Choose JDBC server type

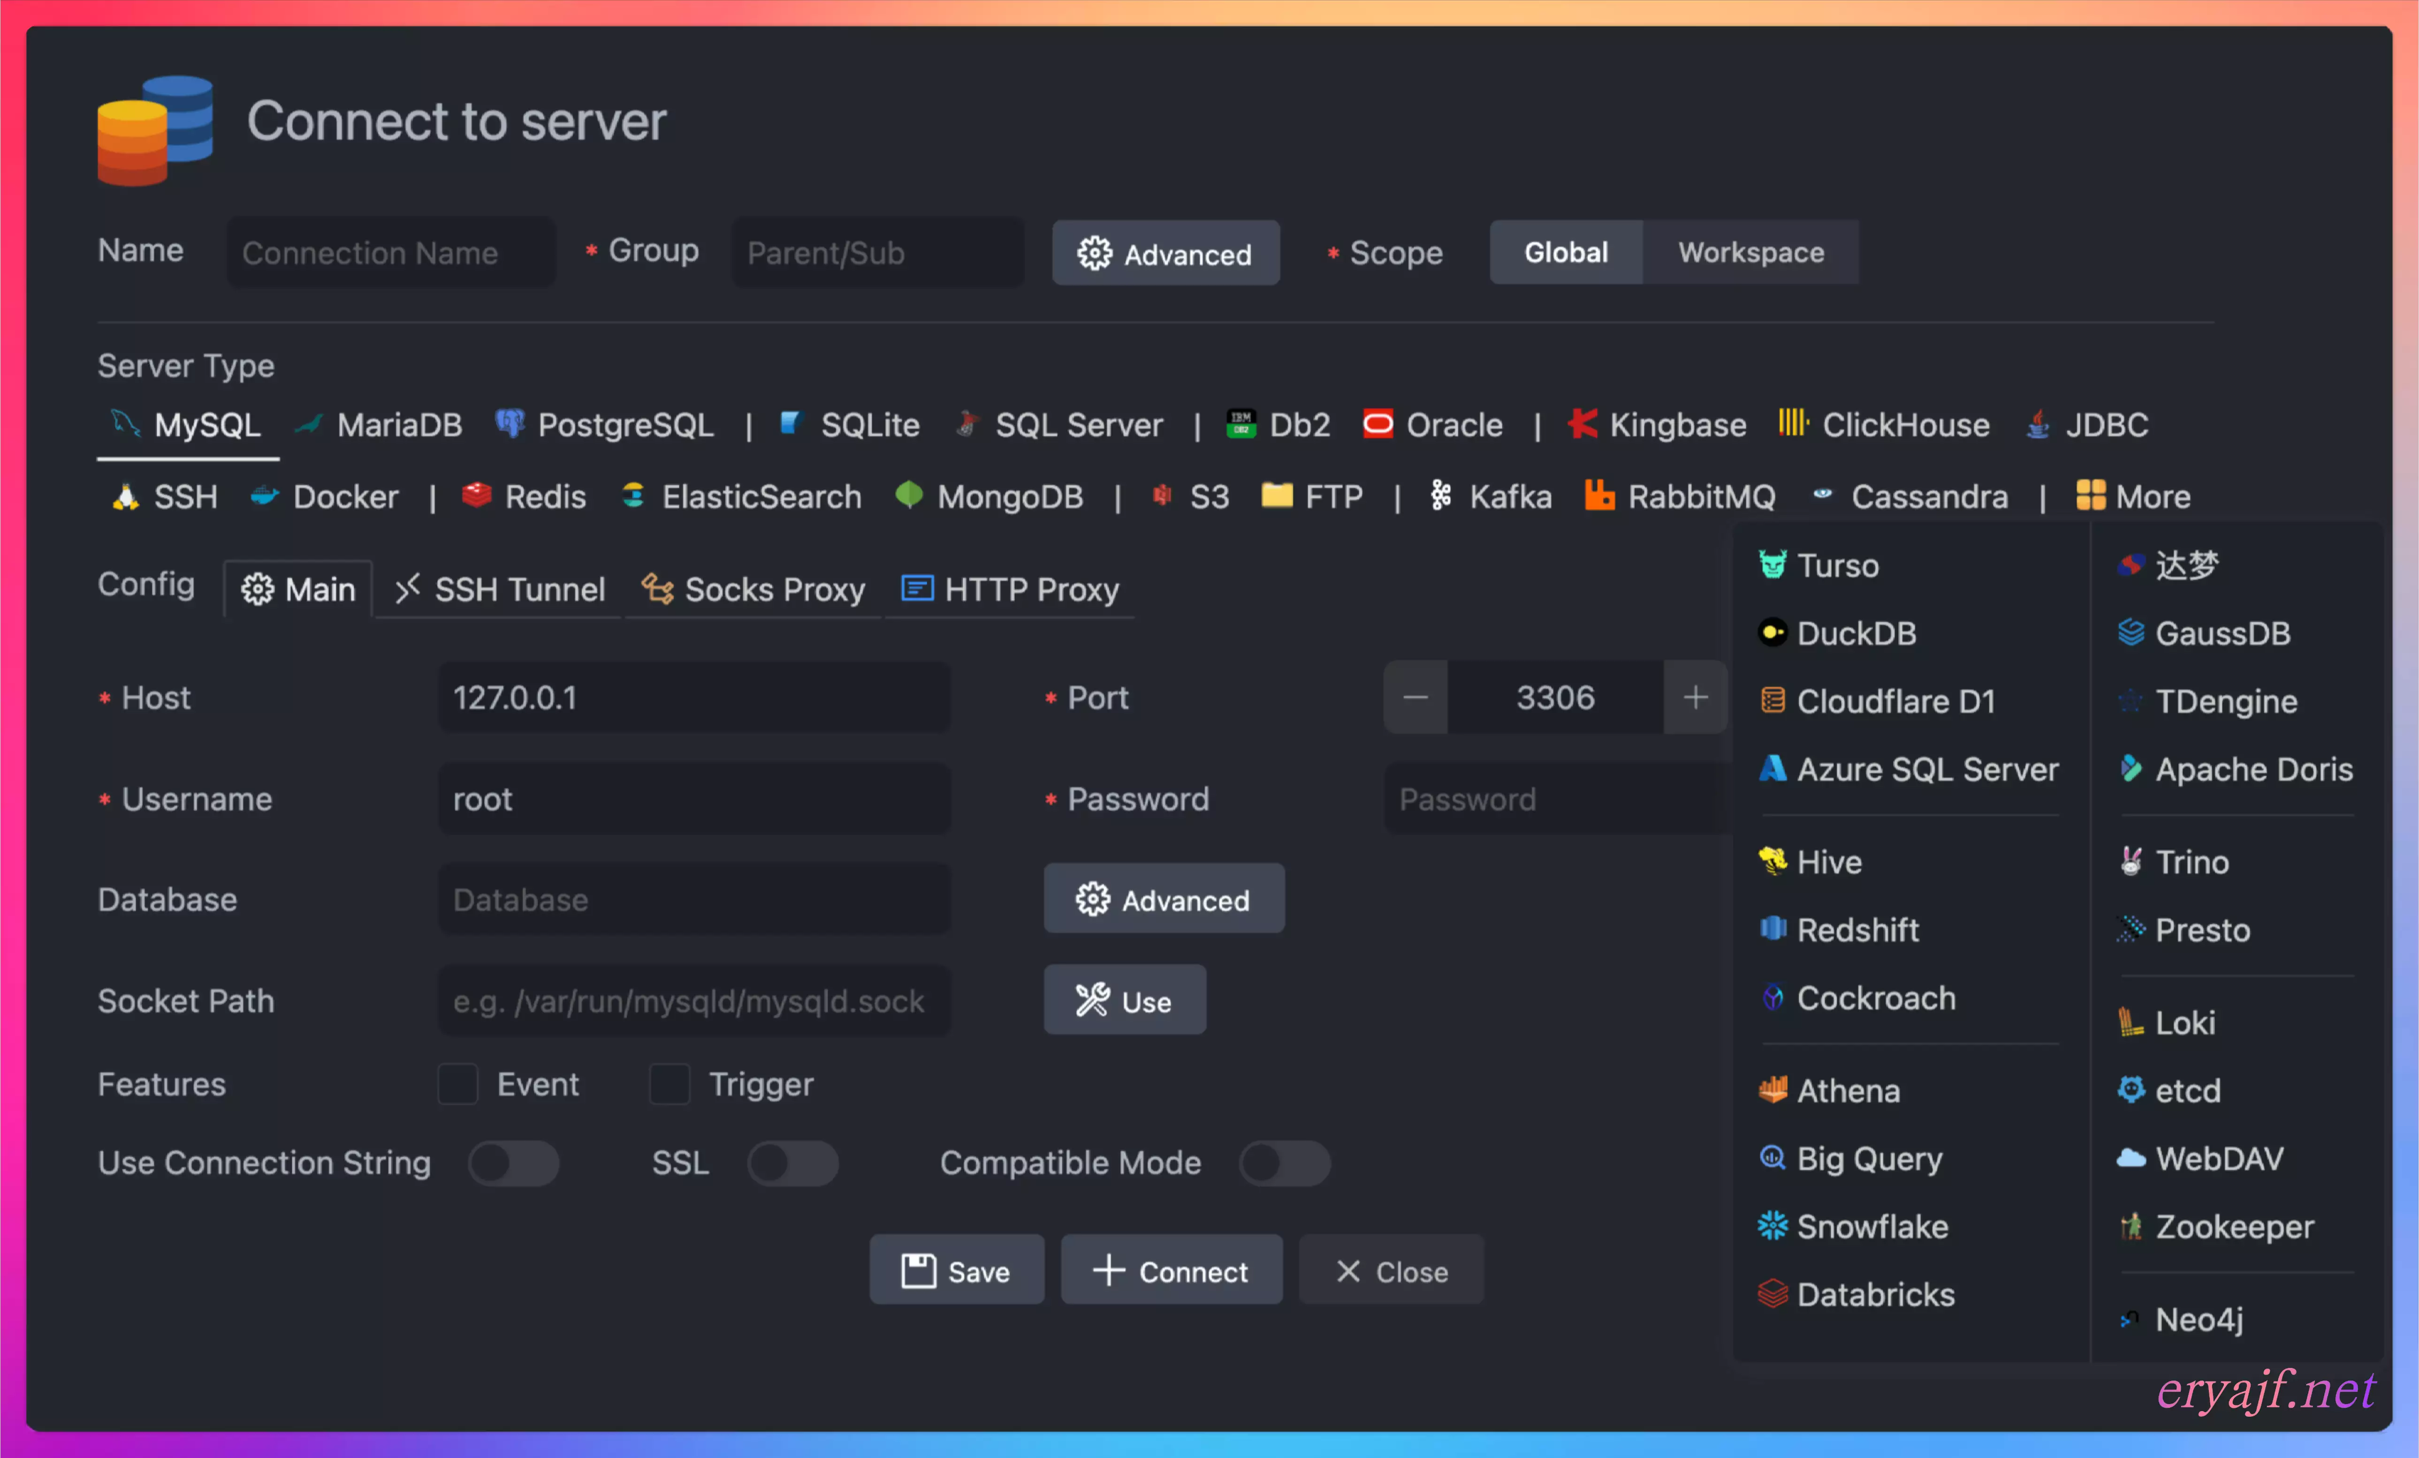2087,425
